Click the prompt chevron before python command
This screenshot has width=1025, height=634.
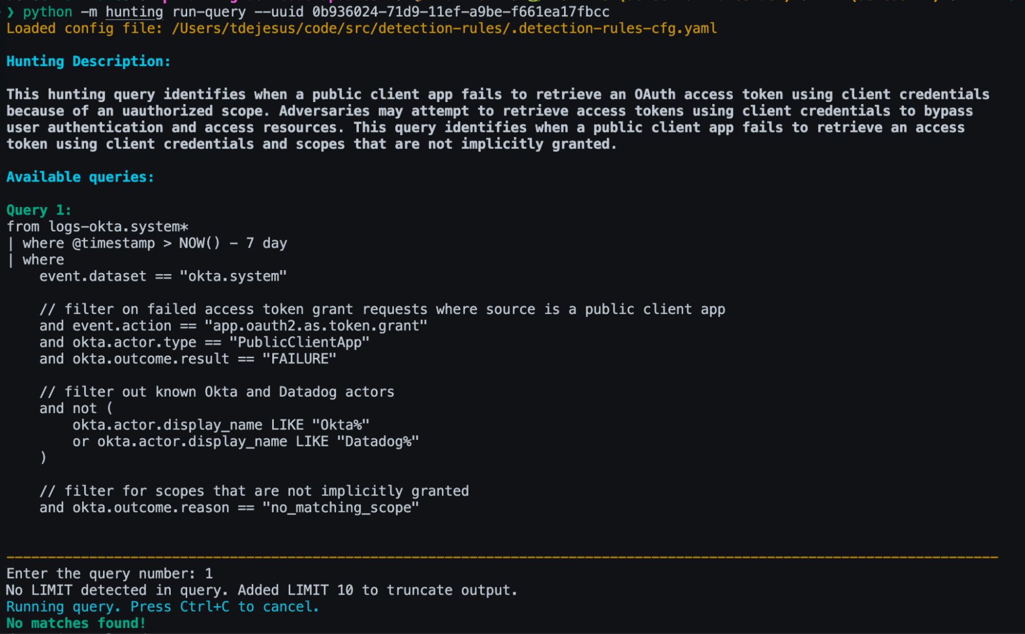(10, 12)
